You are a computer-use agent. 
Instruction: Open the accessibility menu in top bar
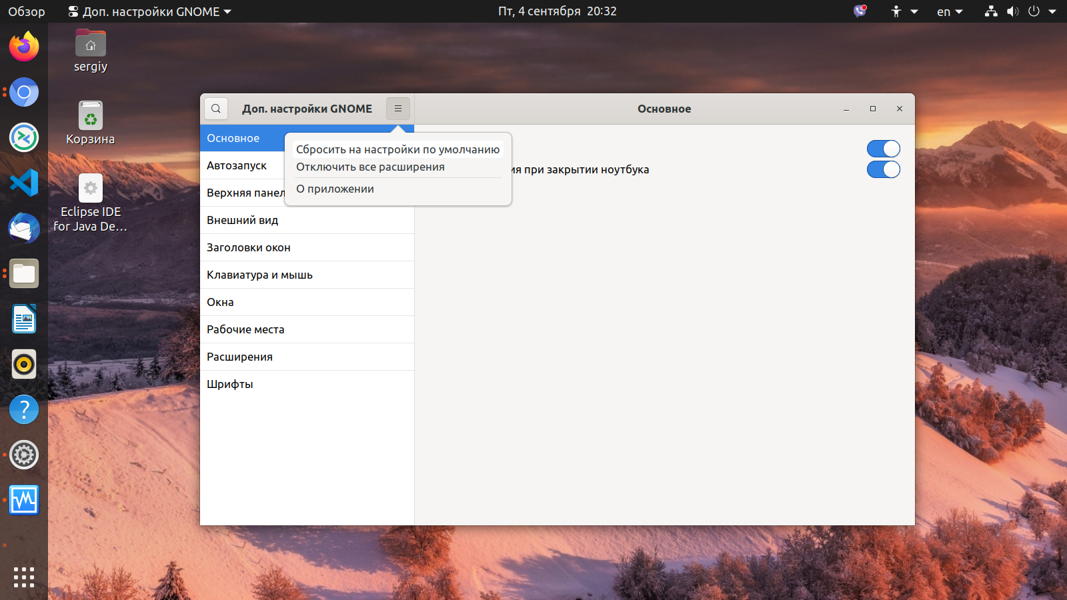point(904,11)
